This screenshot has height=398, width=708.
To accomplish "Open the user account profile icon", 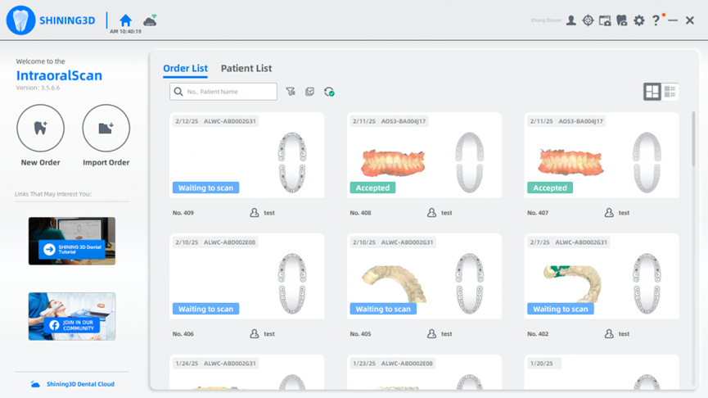I will pos(571,20).
